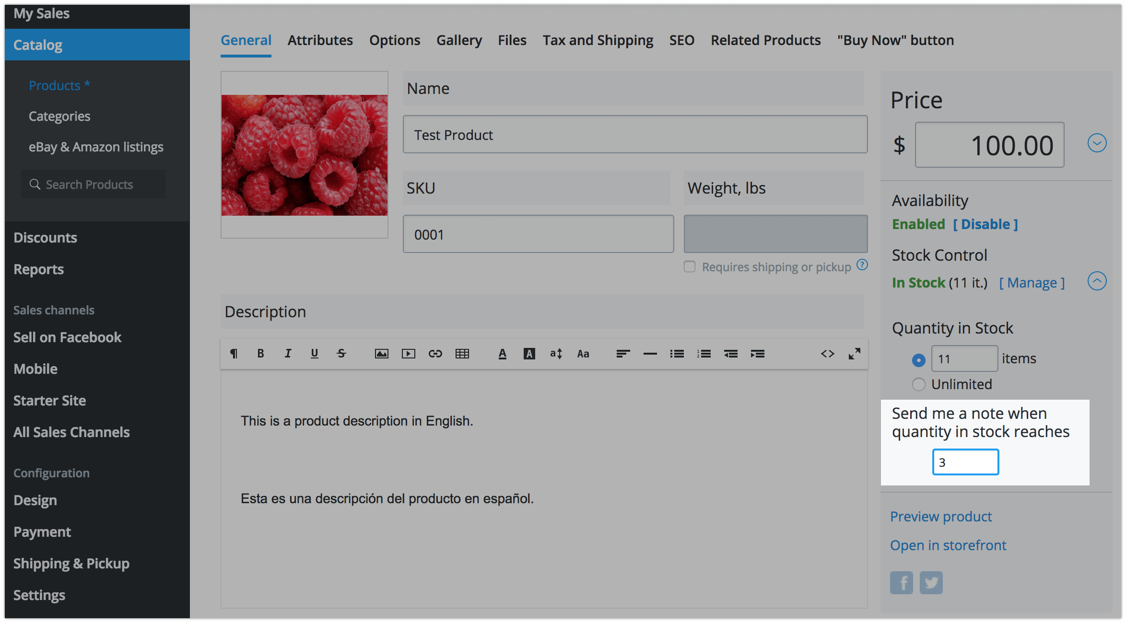1126x623 pixels.
Task: Collapse the Stock Control section chevron
Action: [x=1097, y=281]
